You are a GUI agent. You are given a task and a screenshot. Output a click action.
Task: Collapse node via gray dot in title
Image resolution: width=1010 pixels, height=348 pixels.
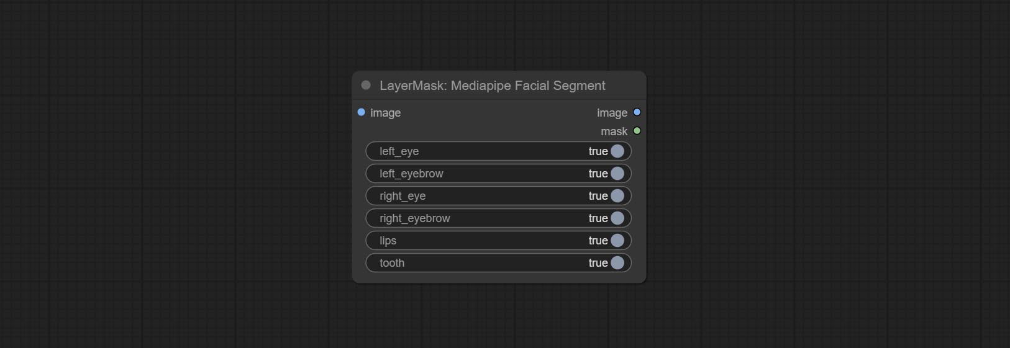click(x=366, y=85)
